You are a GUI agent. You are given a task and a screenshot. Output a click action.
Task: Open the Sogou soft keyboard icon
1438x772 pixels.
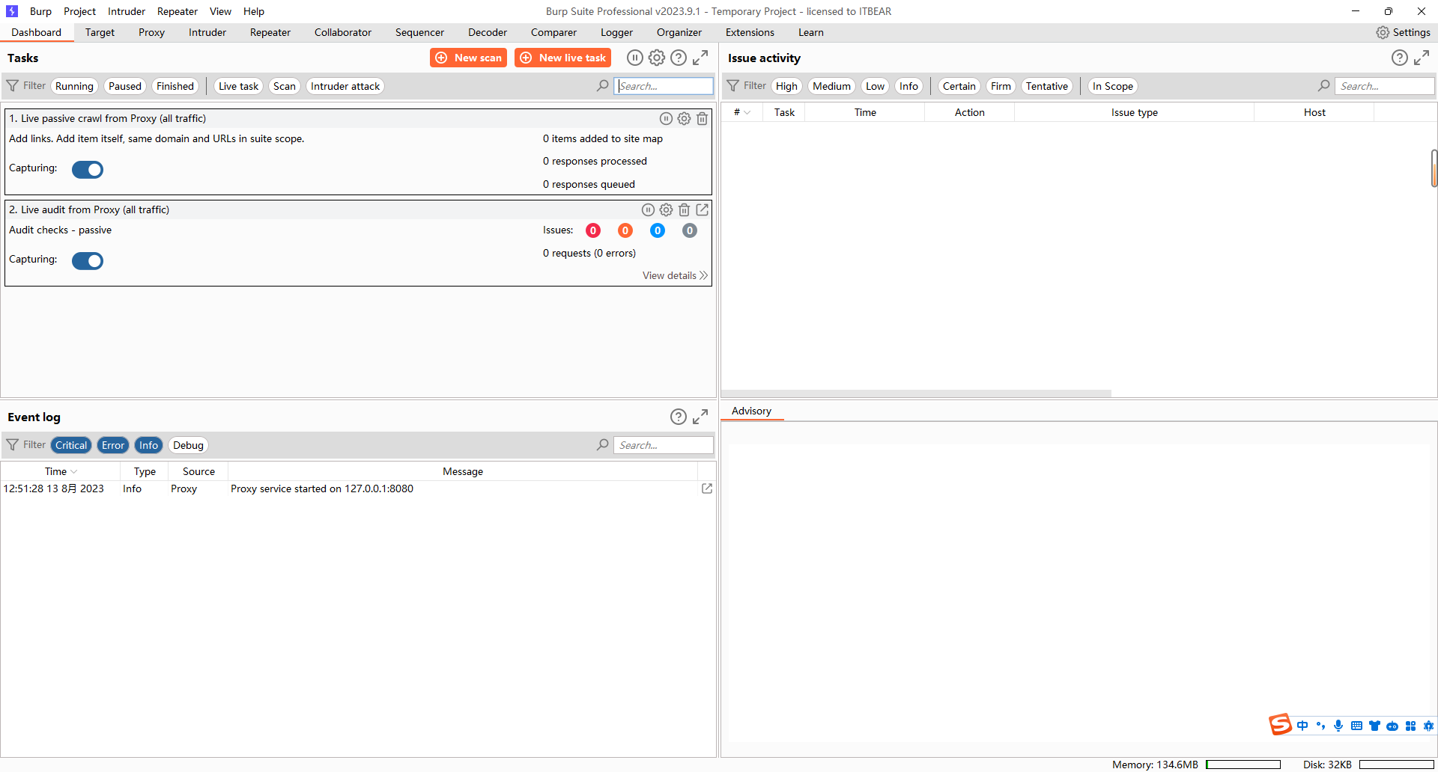coord(1356,726)
